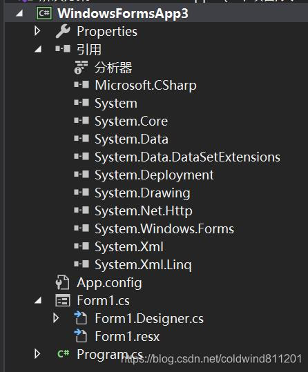This screenshot has width=308, height=372.
Task: Click the reference icon of System.Net.Http
Action: (x=81, y=210)
